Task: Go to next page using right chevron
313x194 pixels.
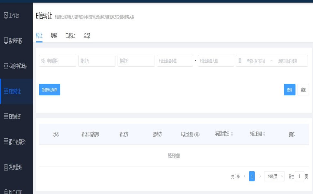Action: point(260,177)
